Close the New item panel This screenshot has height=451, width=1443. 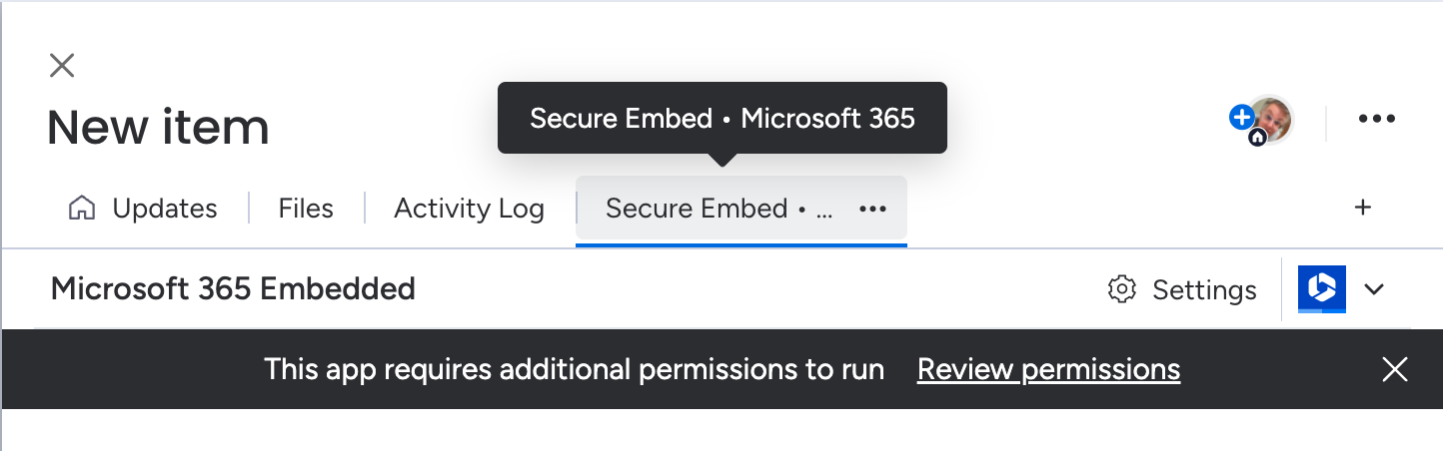62,66
